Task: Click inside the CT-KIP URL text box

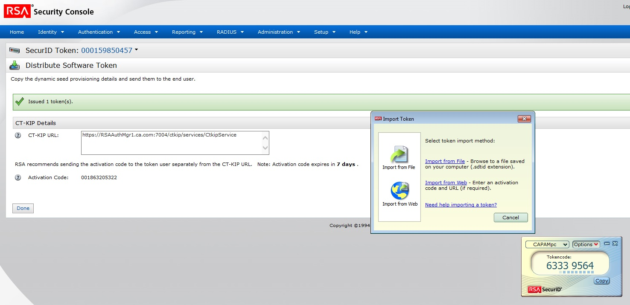Action: pos(171,142)
